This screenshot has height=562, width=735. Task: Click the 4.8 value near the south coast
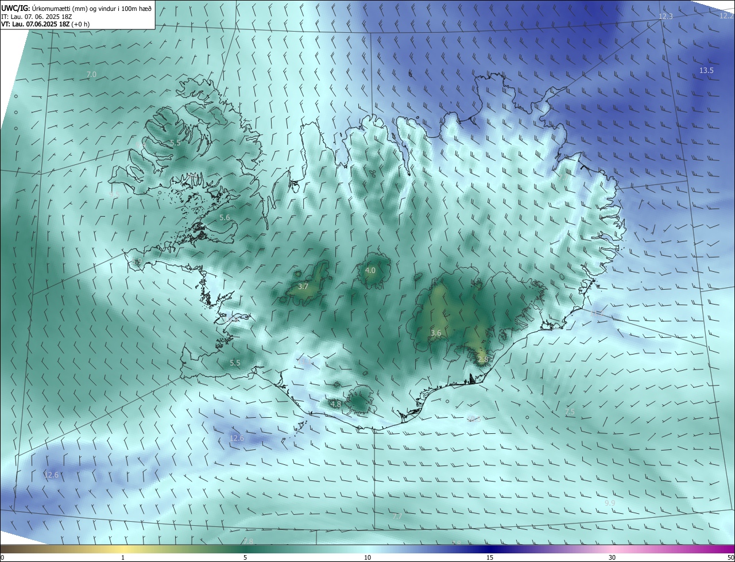tap(336, 404)
